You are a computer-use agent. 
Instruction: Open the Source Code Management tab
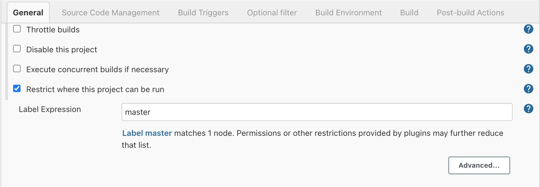tap(110, 13)
